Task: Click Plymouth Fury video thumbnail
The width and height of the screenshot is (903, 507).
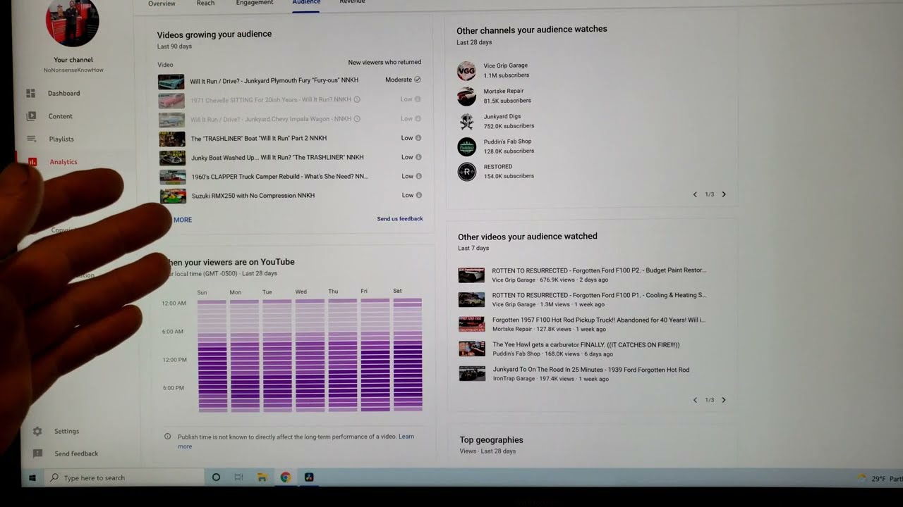Action: tap(171, 82)
